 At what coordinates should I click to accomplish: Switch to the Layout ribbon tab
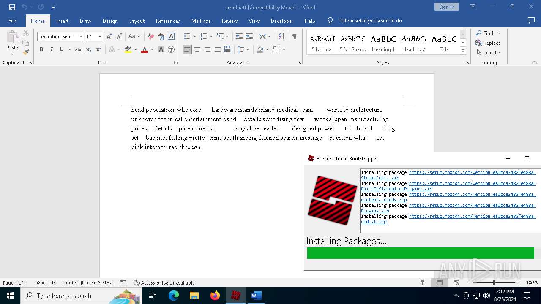[137, 21]
